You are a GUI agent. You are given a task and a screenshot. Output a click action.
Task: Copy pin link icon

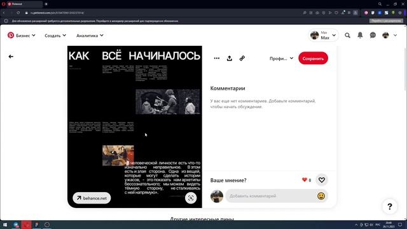click(x=242, y=59)
